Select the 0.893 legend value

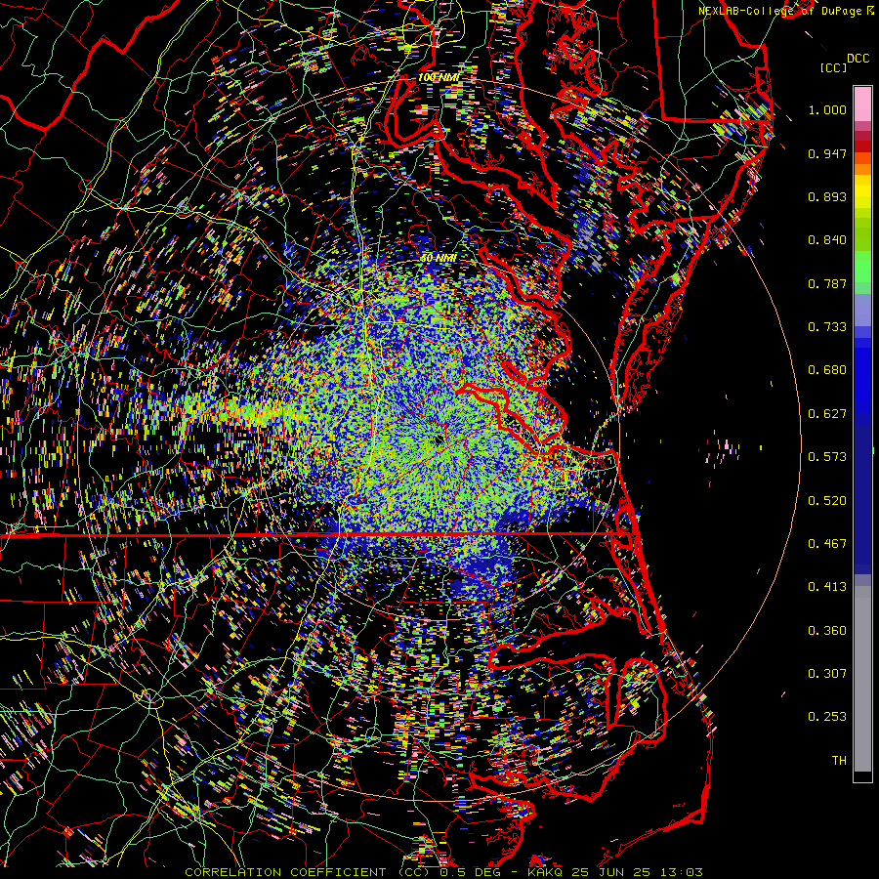pyautogui.click(x=827, y=196)
